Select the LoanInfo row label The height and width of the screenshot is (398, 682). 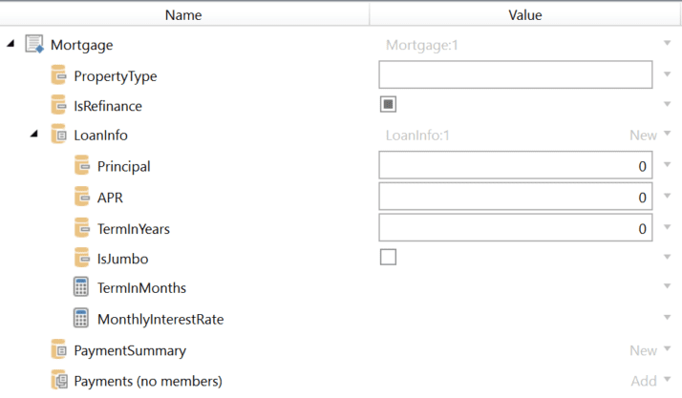tap(100, 136)
